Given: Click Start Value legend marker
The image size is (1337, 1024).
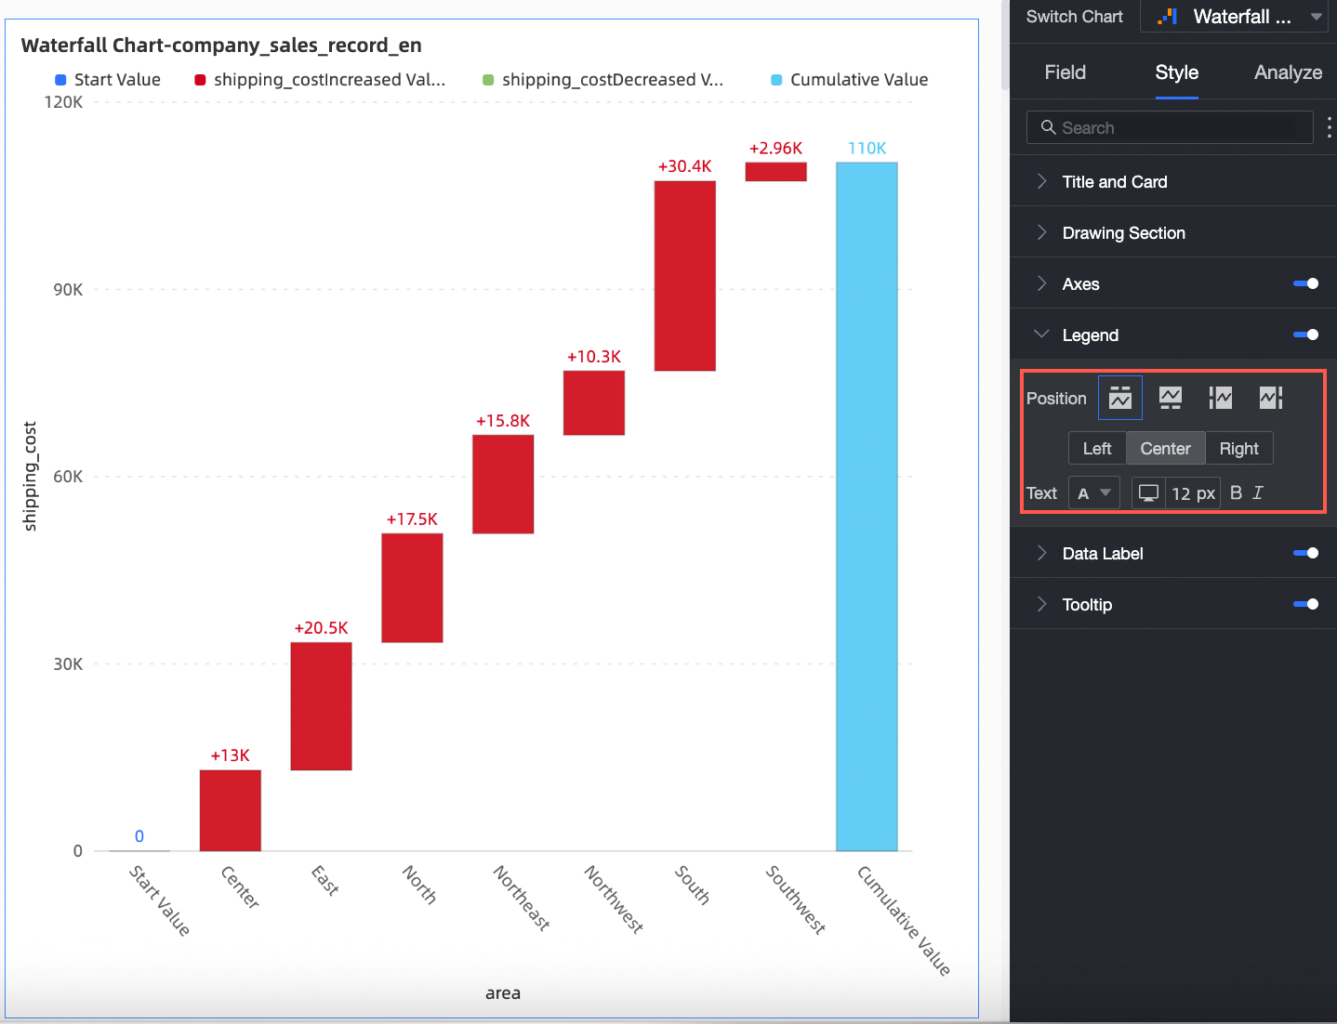Looking at the screenshot, I should pos(60,80).
